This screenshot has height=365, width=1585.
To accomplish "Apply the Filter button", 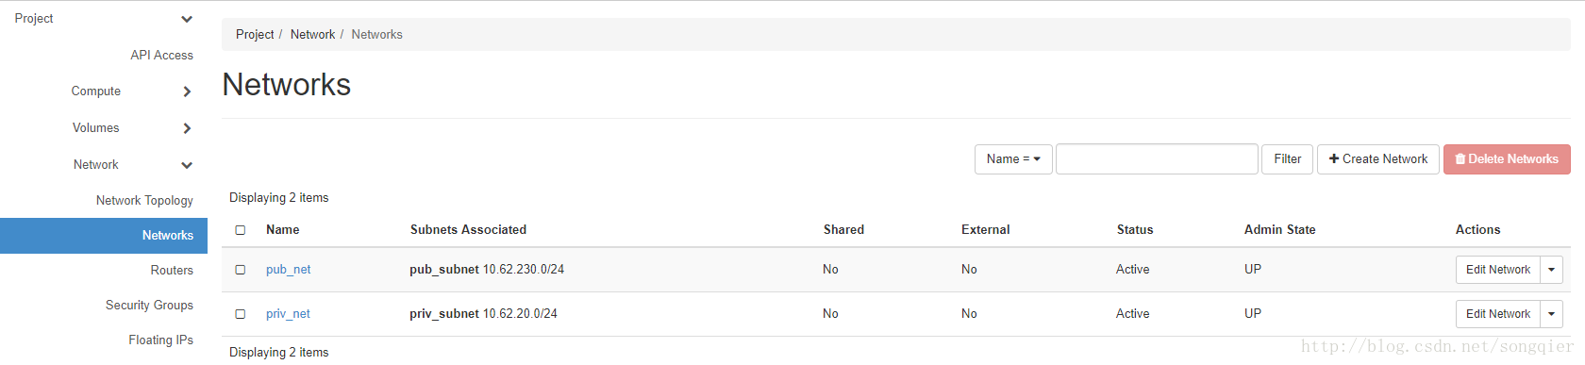I will point(1287,159).
